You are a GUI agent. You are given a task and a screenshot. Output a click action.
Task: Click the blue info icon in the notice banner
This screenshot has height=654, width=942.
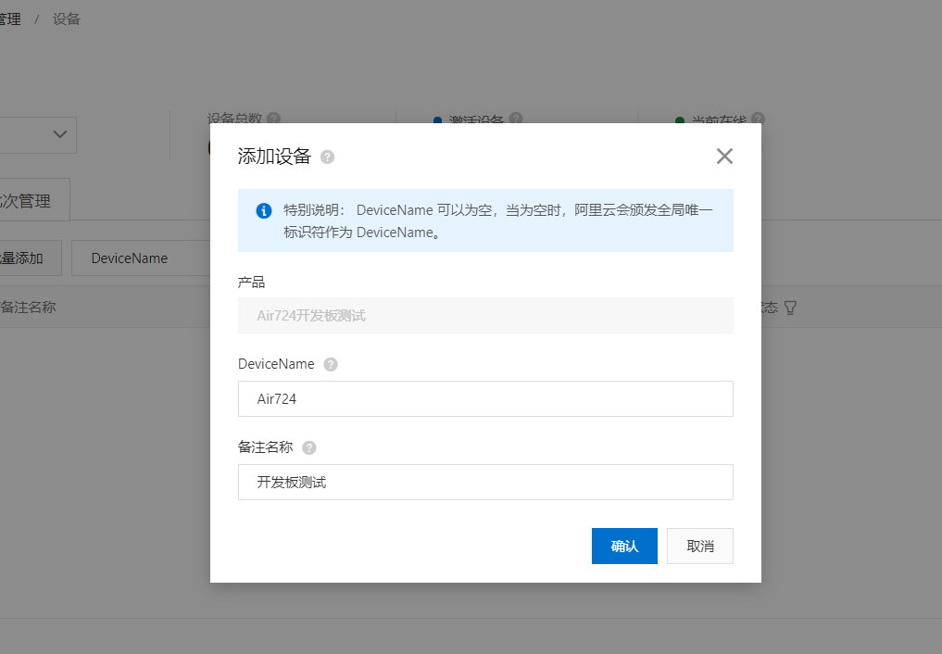263,211
